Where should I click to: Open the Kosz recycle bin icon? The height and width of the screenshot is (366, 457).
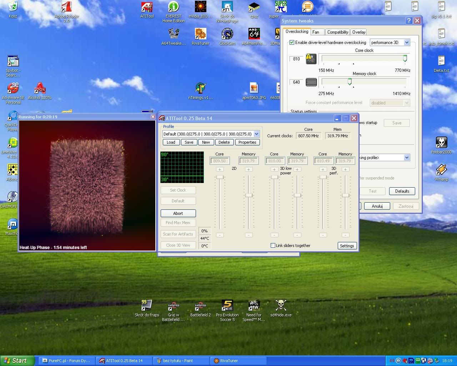(x=13, y=9)
